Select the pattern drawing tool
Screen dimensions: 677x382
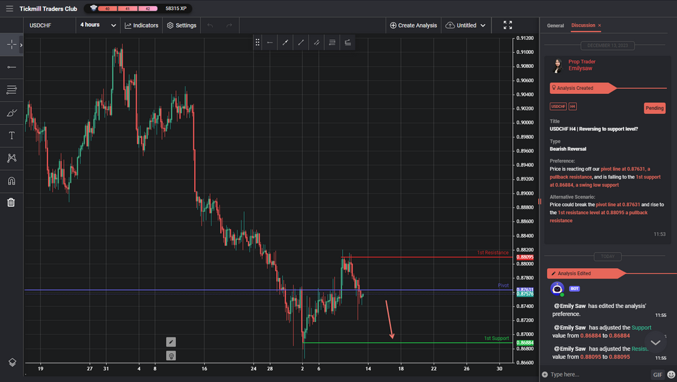tap(11, 158)
